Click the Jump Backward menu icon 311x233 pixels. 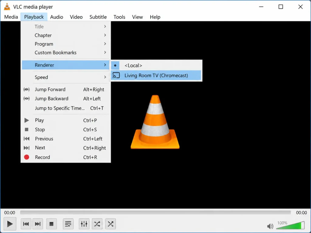tap(27, 99)
